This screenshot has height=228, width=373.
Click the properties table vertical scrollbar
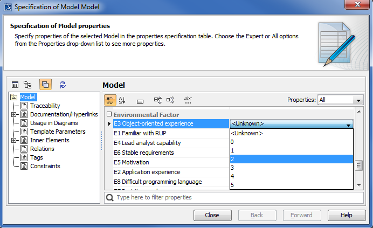[357, 165]
